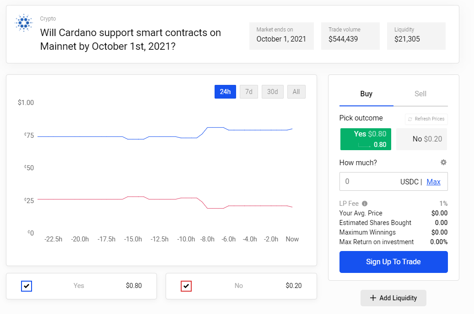Screen dimensions: 474x314
Task: Click 'Estimated Shares Bought' label
Action: click(x=375, y=223)
